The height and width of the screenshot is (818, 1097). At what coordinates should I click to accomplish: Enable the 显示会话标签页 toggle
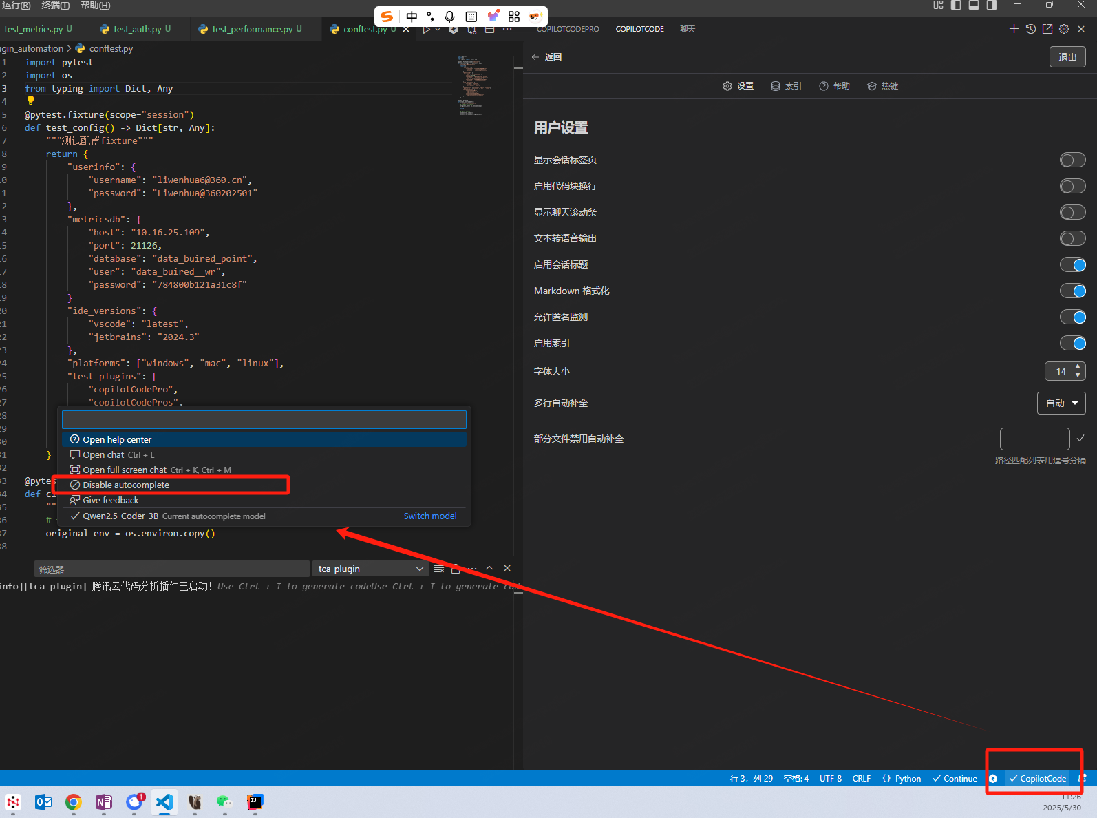1072,160
